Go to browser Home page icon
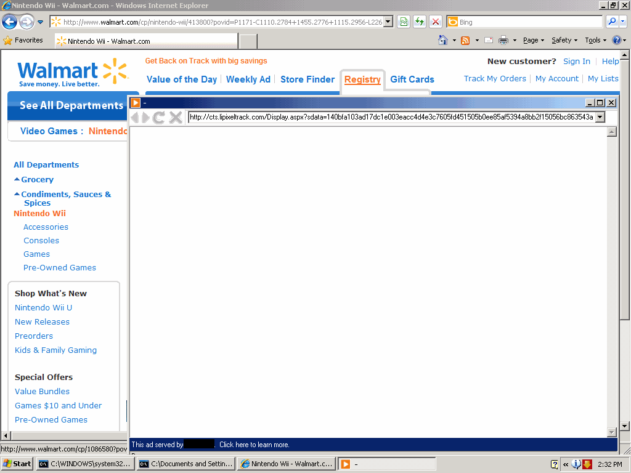631x473 pixels. pyautogui.click(x=442, y=40)
